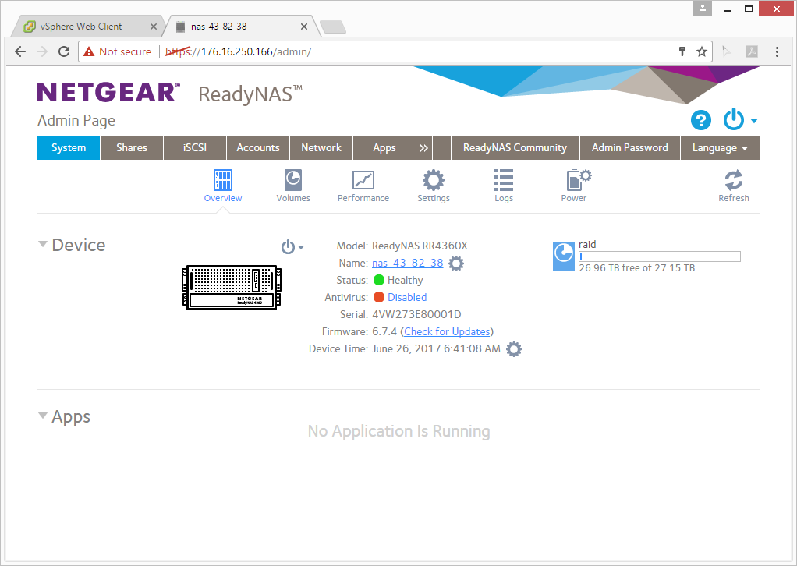Click the browser back arrow
This screenshot has height=566, width=797.
pyautogui.click(x=20, y=51)
